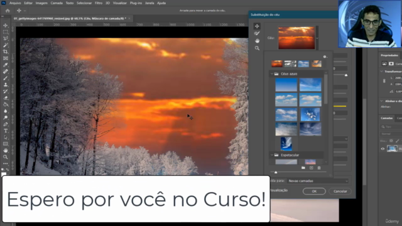
Task: Select the Zoom tool in left toolbar
Action: (x=6, y=157)
